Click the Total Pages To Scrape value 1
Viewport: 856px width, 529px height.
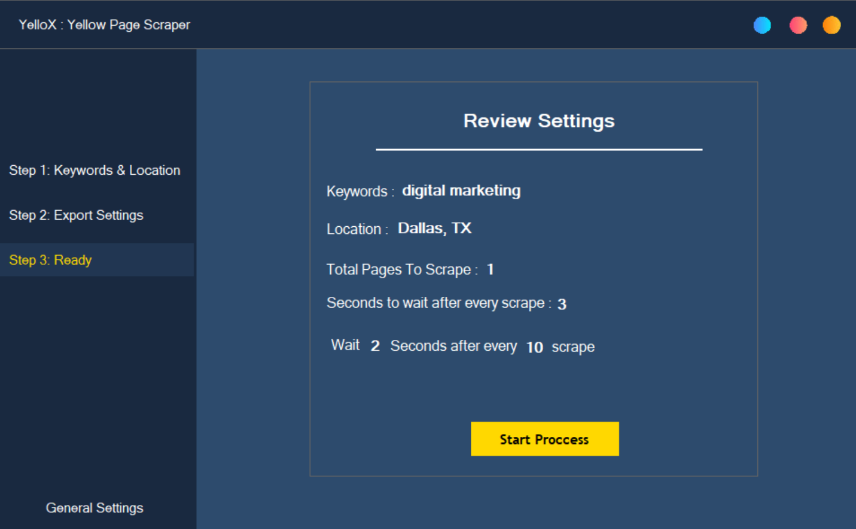point(490,269)
